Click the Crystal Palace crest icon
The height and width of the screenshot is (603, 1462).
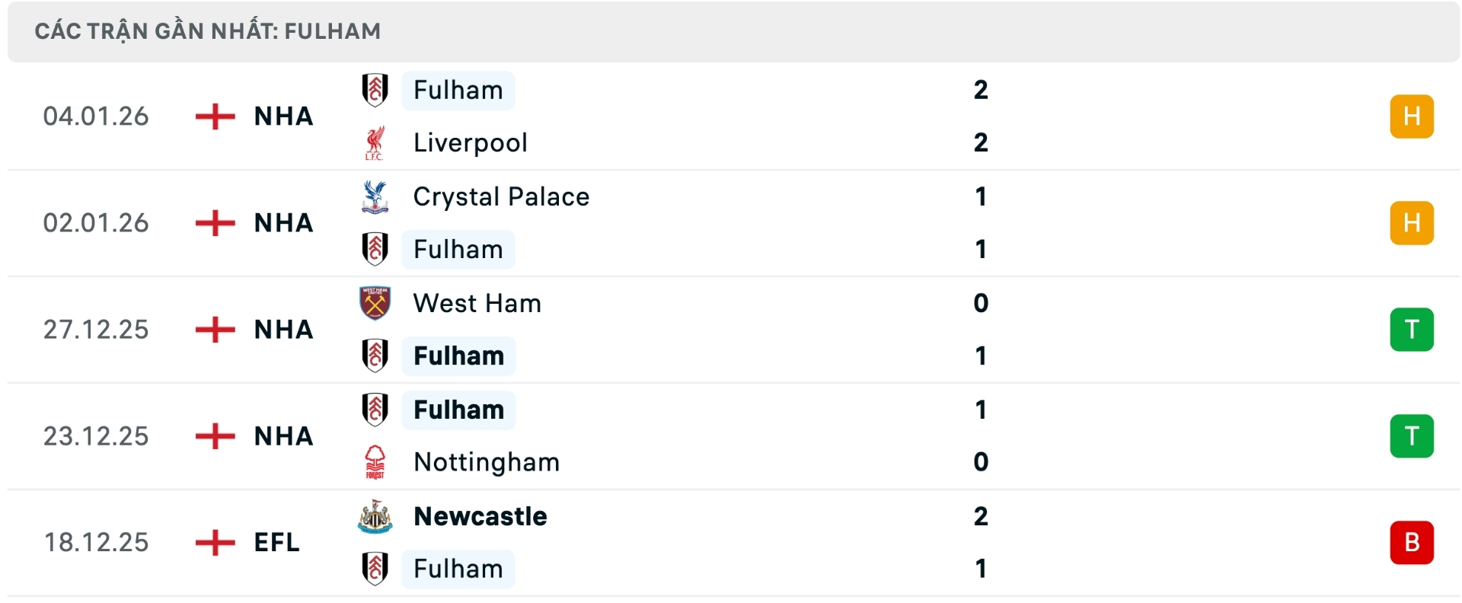click(375, 196)
